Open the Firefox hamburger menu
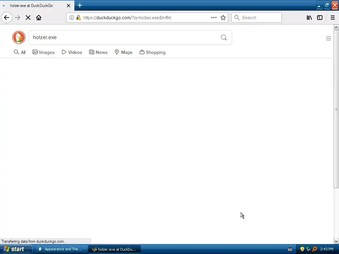This screenshot has width=339, height=254. [333, 18]
